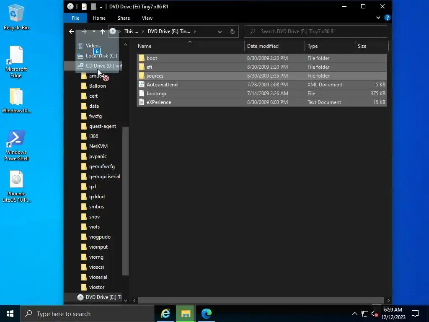Expand the DVD Drive breadcrumb end chevron
The width and height of the screenshot is (429, 322).
click(x=195, y=31)
